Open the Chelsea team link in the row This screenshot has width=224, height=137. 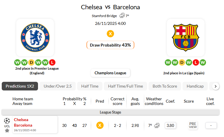pos(21,120)
